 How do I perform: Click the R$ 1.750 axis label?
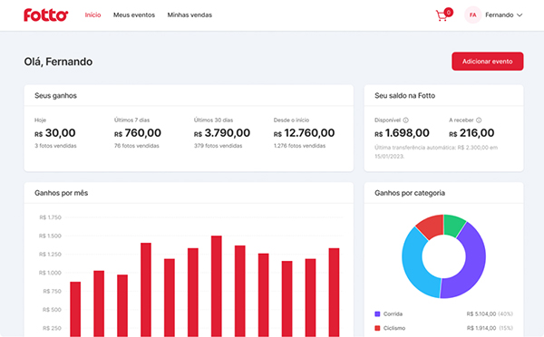pos(50,217)
